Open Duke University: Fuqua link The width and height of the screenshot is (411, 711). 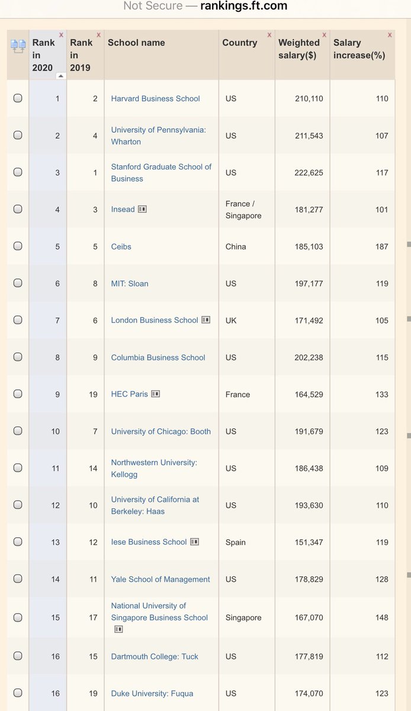click(152, 693)
